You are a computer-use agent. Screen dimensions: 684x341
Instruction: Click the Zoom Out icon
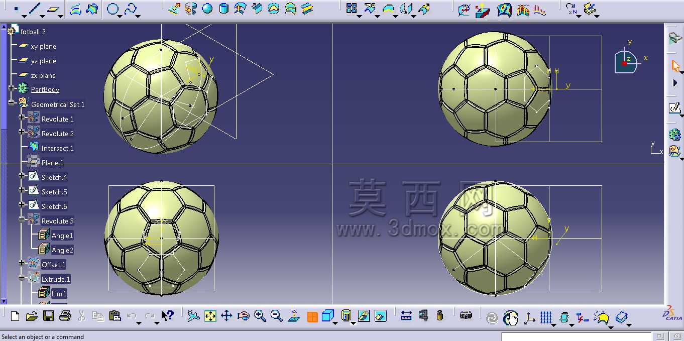pos(276,316)
